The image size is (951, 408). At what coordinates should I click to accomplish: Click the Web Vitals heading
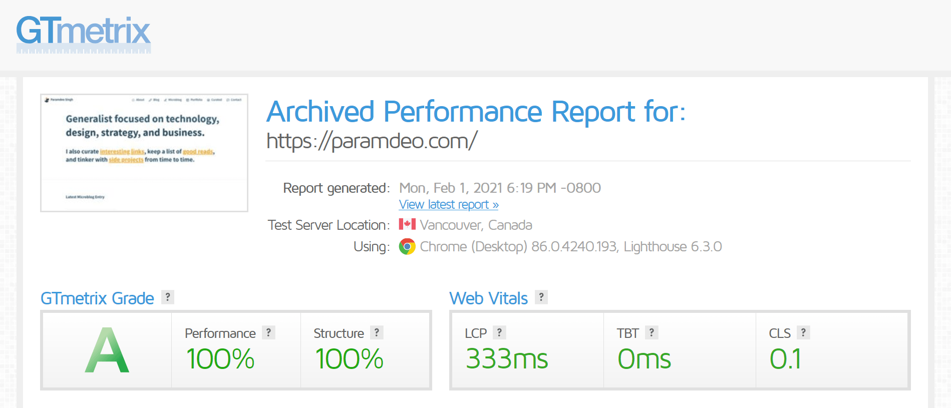[x=488, y=298]
